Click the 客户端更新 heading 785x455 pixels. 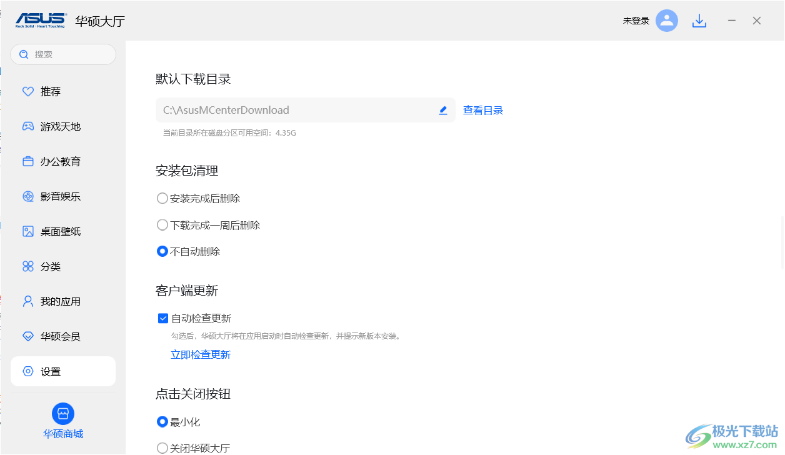187,291
